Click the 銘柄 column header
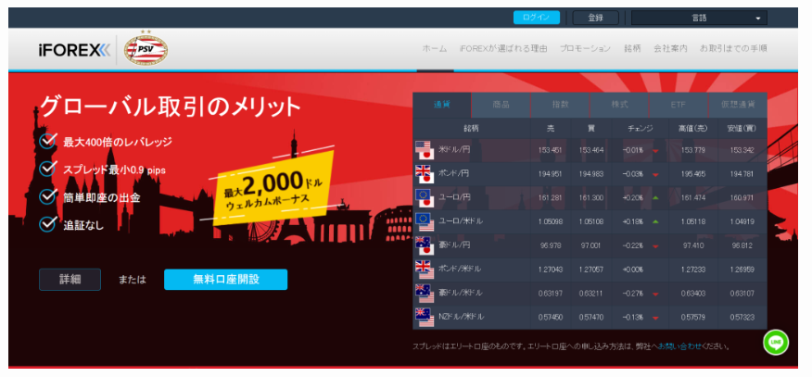This screenshot has width=812, height=377. point(471,128)
